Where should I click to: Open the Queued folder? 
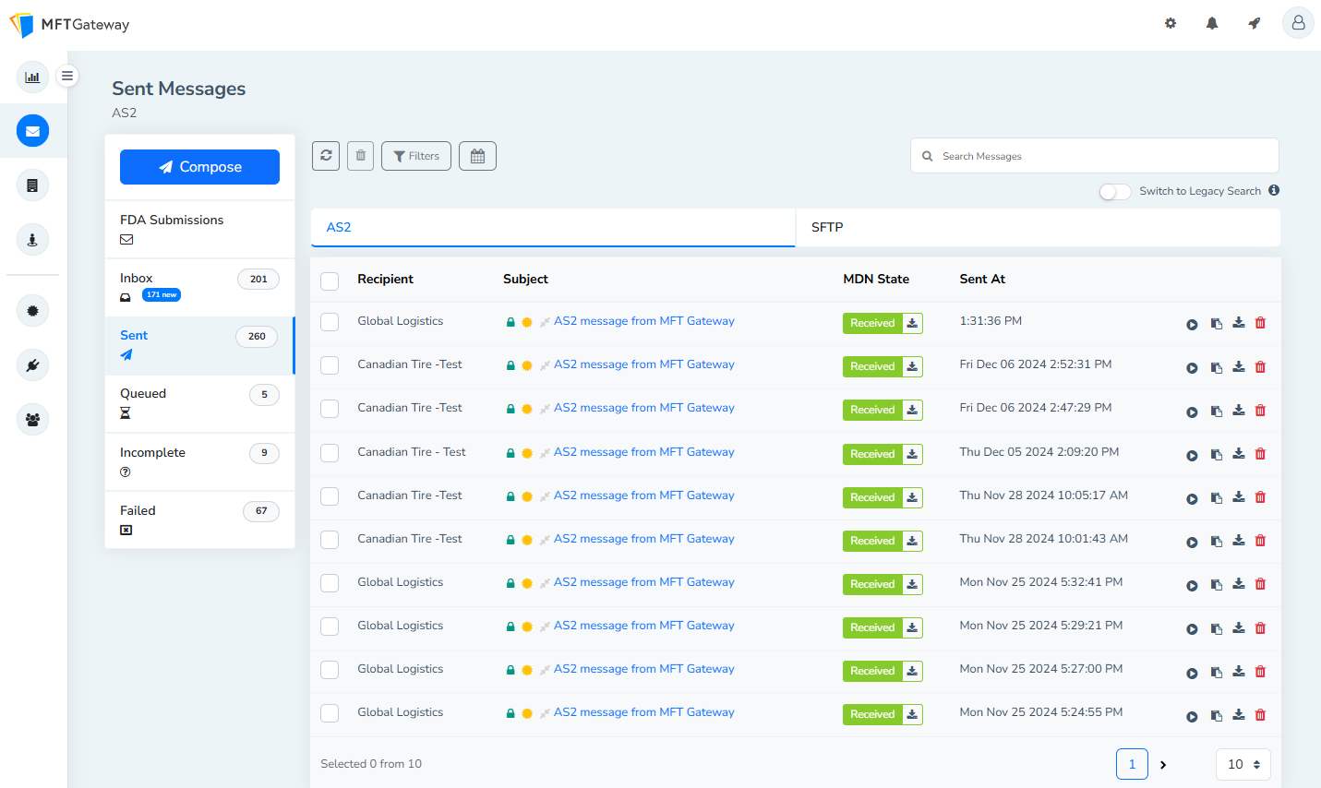point(199,403)
